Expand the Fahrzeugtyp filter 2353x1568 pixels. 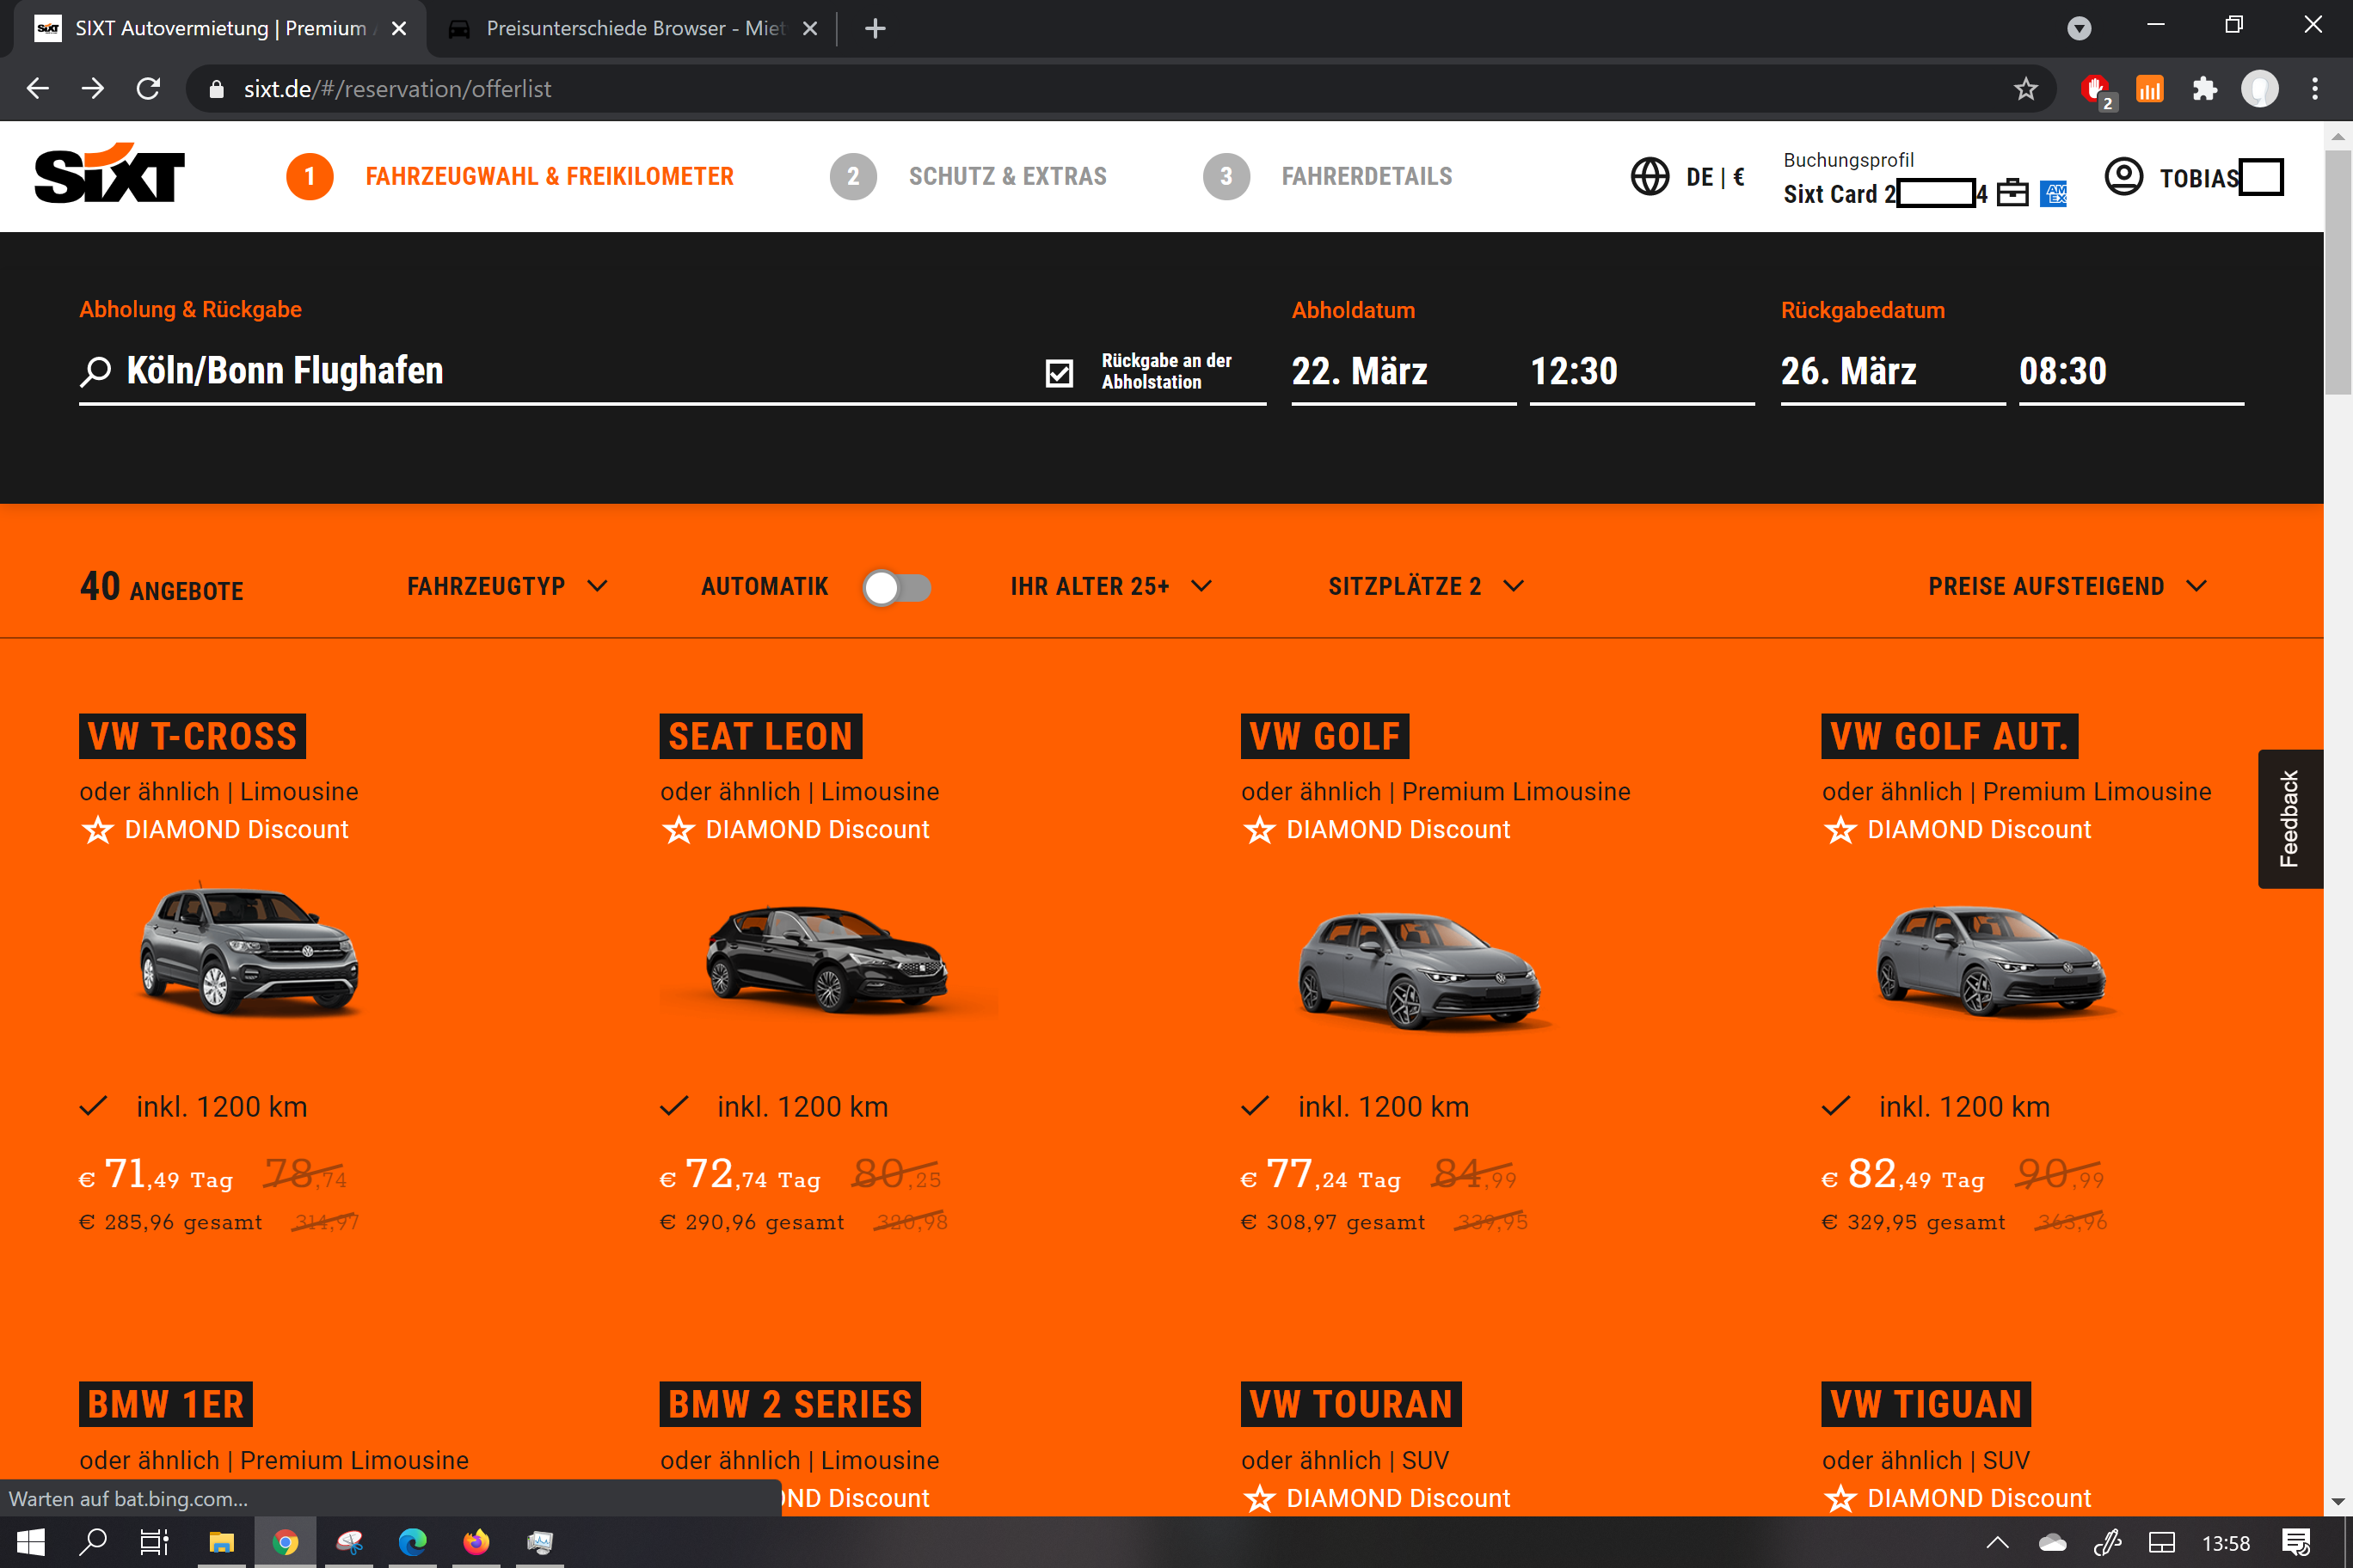(x=507, y=586)
